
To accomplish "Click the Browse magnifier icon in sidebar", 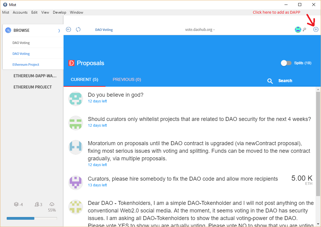I will (8, 30).
